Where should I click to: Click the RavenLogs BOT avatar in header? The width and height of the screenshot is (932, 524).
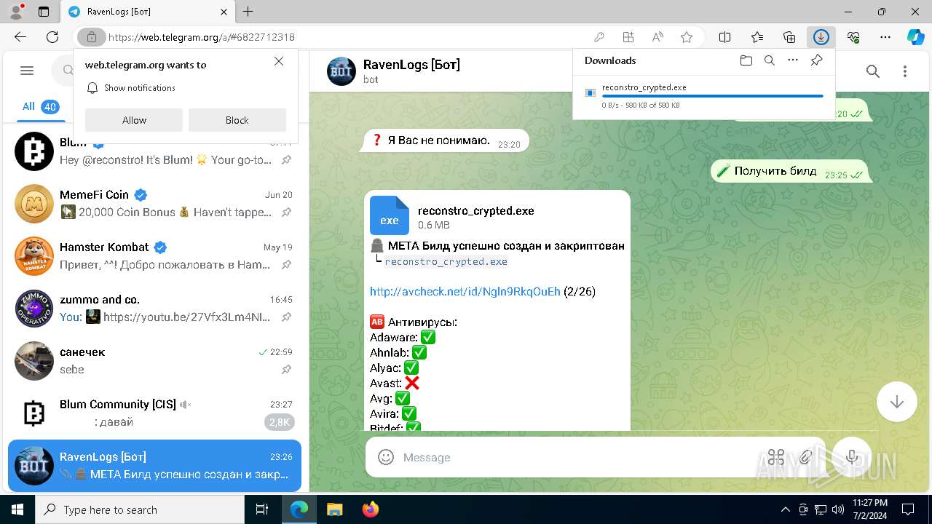[x=341, y=71]
